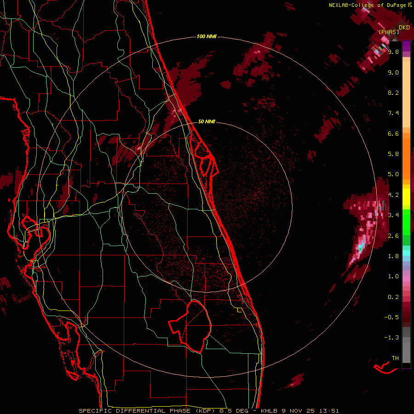
Task: Select the 50 NMI range ring label
Action: (x=207, y=121)
